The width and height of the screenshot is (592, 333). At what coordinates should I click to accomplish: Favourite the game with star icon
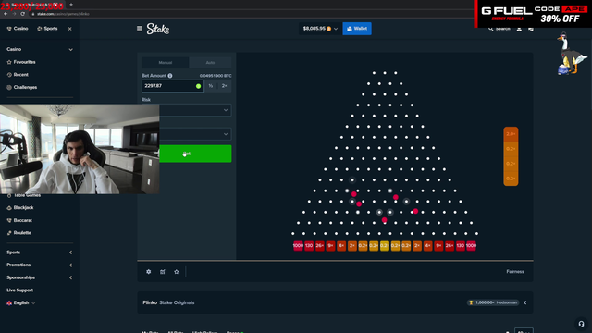click(x=177, y=272)
